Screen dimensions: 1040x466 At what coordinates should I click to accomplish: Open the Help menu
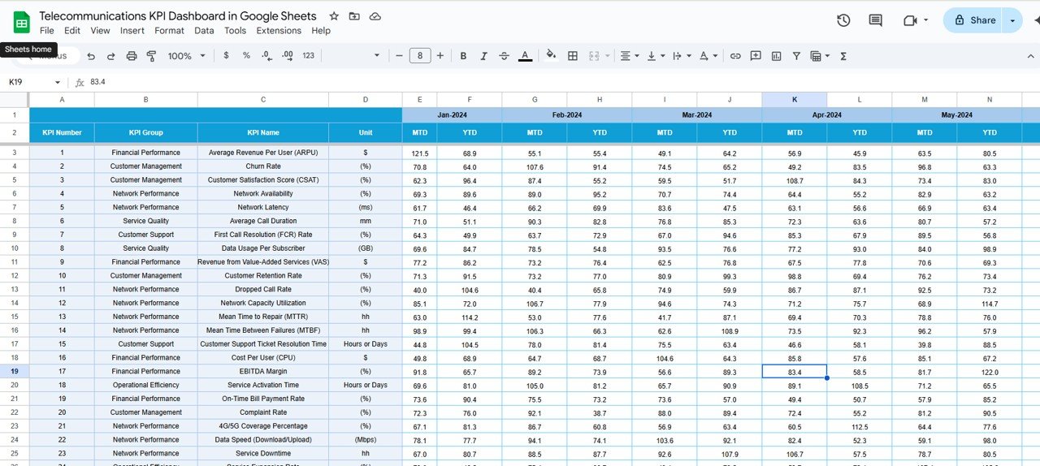point(321,30)
